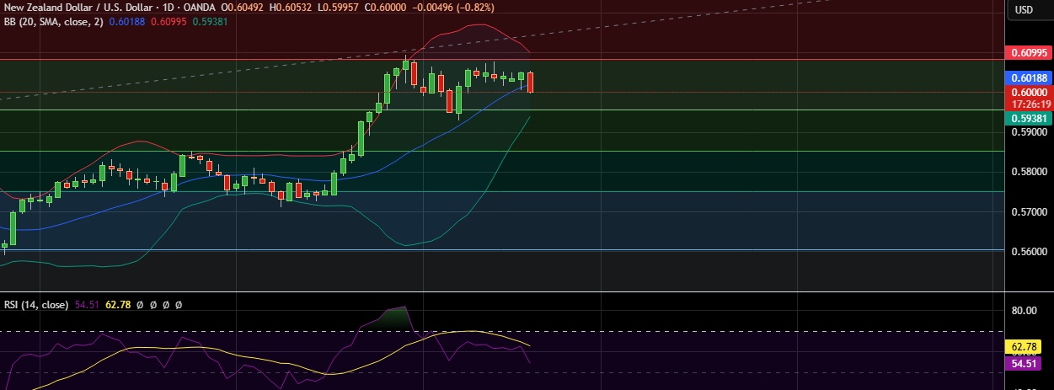The height and width of the screenshot is (390, 1054).
Task: Click the yellow RSI value 62.78 in legend
Action: point(118,304)
